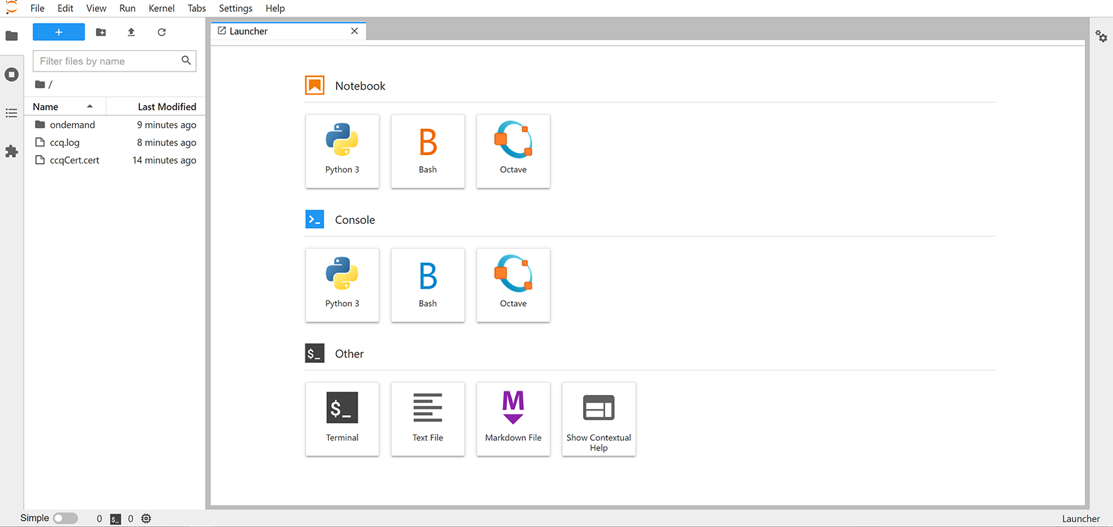Open the Kernel menu
This screenshot has height=527, width=1113.
pos(161,8)
